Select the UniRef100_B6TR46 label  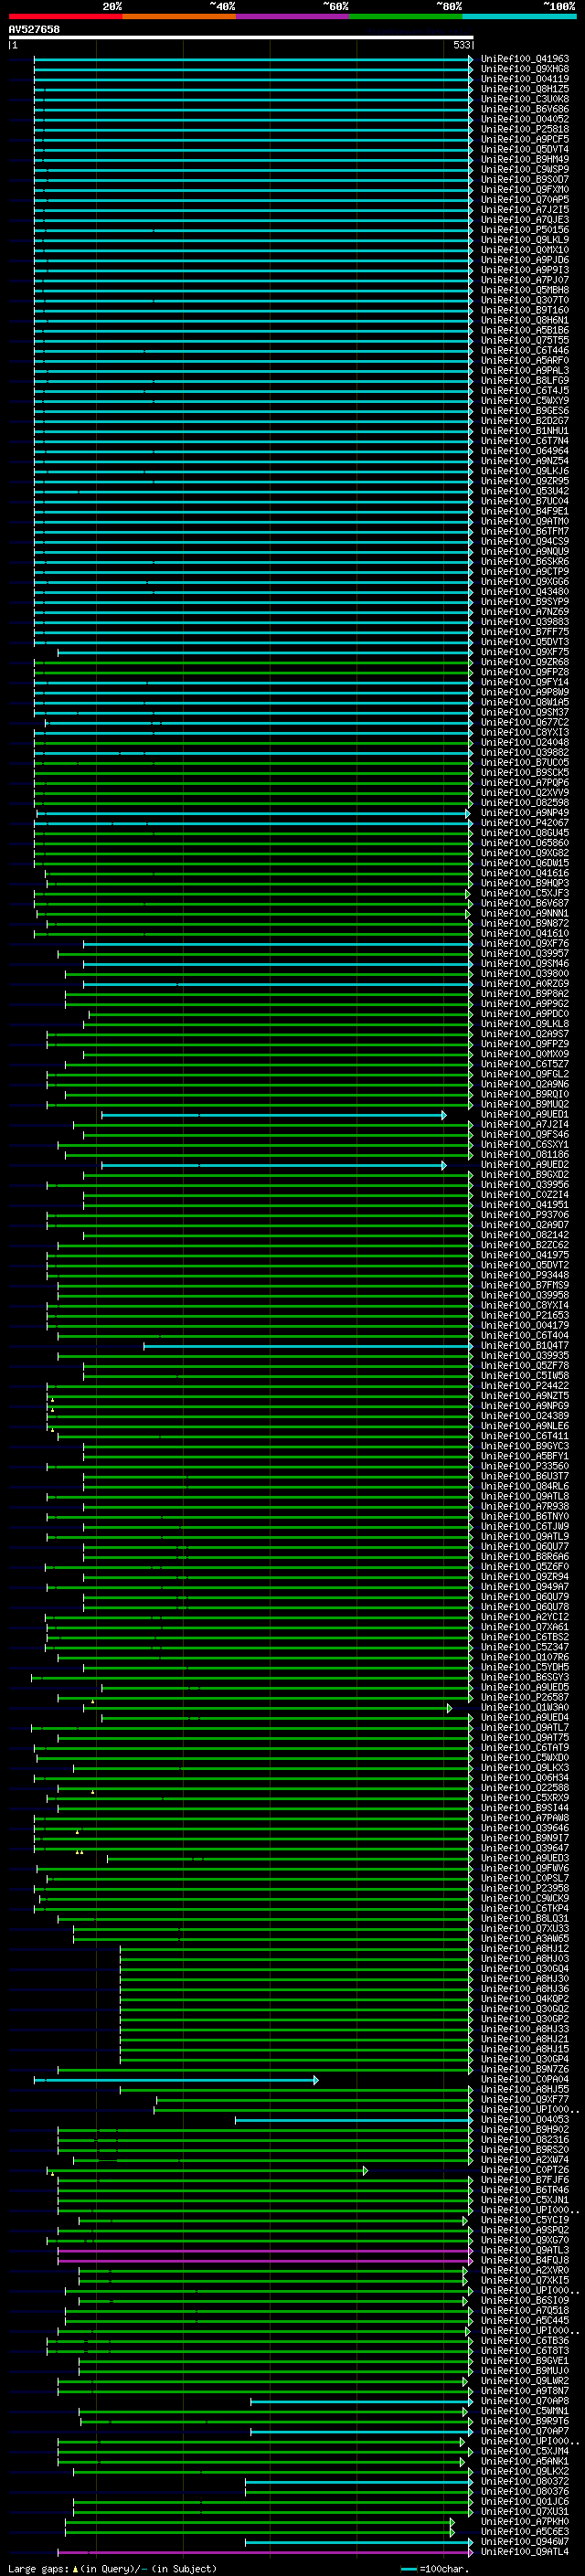point(524,2190)
